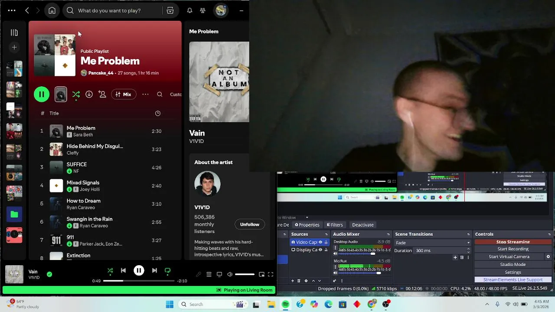Screen dimensions: 555x312
Task: Open Spotify user profile avatar
Action: coord(221,10)
